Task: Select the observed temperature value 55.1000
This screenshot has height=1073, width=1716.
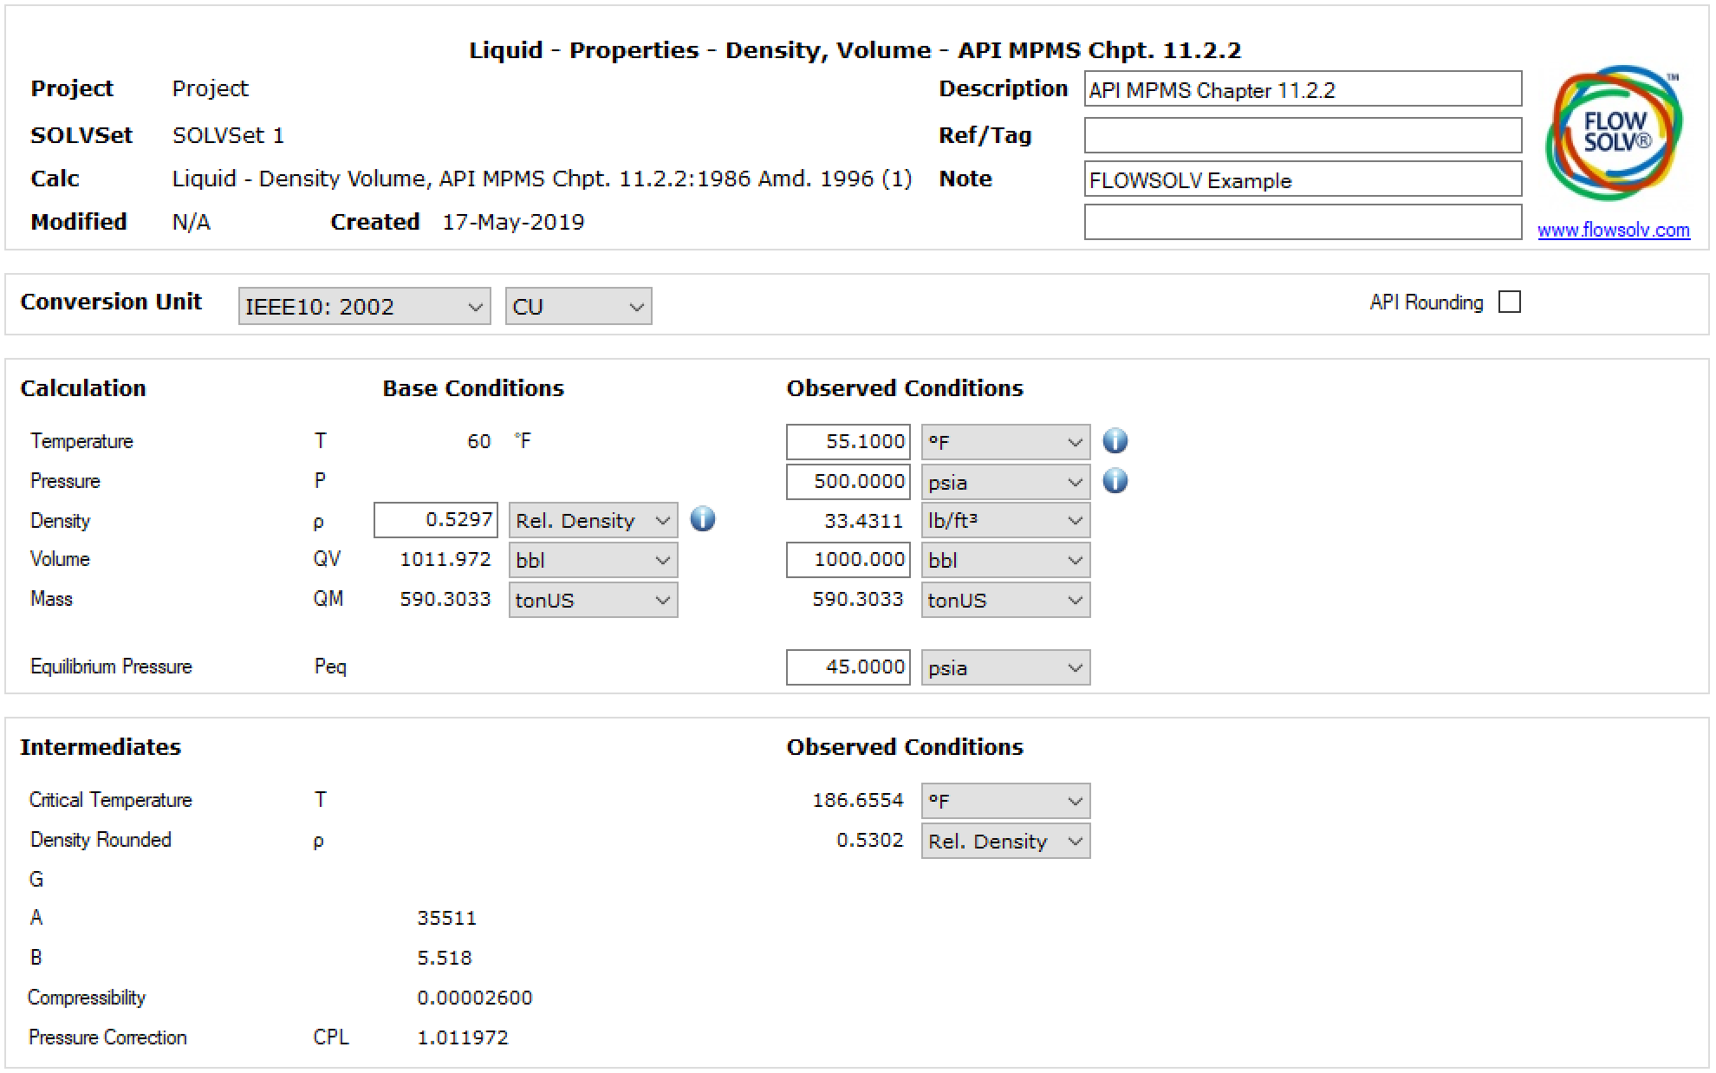Action: [847, 441]
